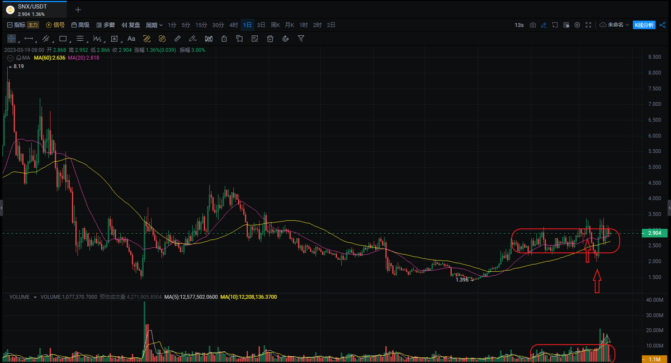
Task: Switch to the 30分 timeframe
Action: 218,25
